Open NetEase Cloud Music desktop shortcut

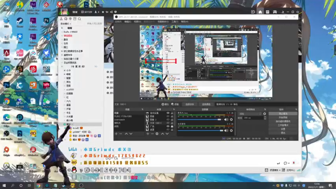pyautogui.click(x=33, y=71)
